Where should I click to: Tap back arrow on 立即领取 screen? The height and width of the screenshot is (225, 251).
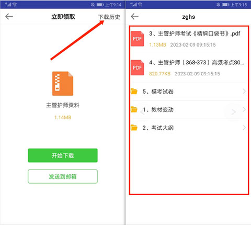(x=9, y=17)
